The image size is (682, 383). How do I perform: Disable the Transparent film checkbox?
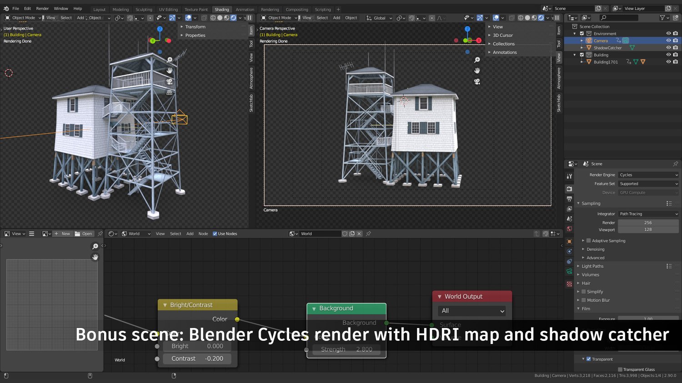click(588, 359)
